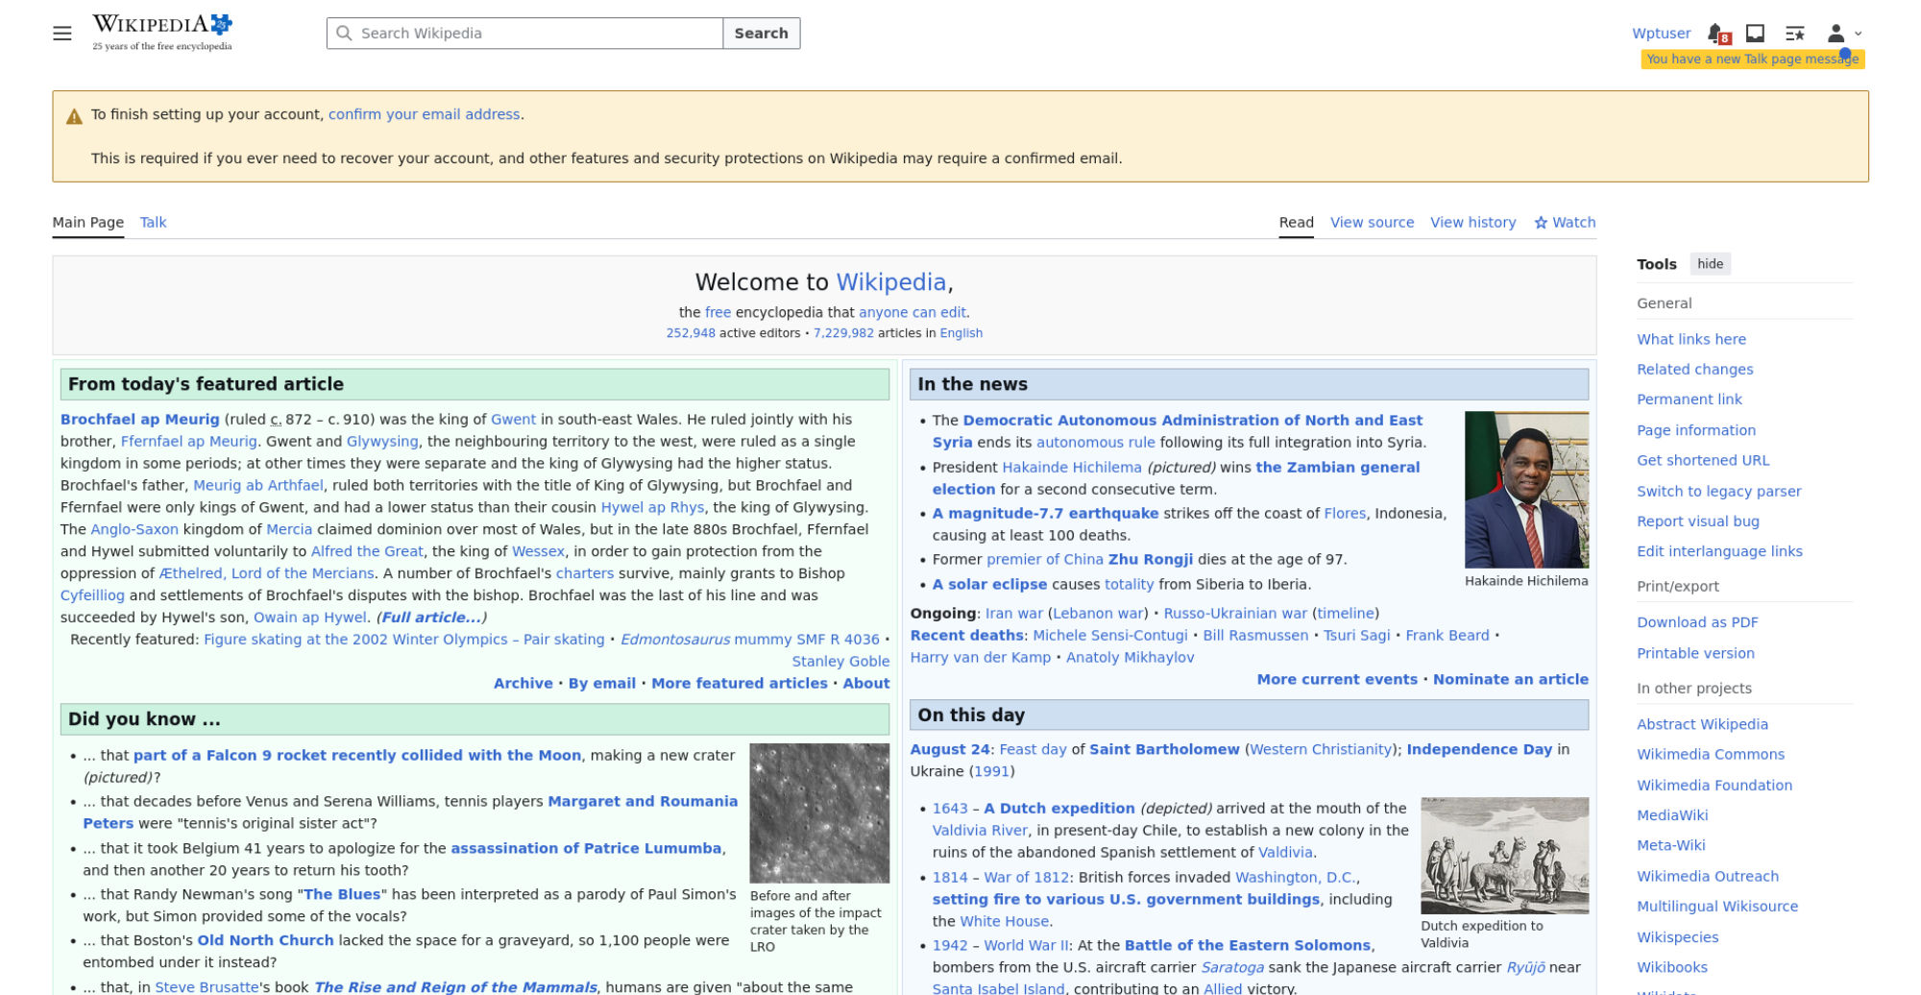Click Switch to legacy parser
The height and width of the screenshot is (995, 1921).
1719,492
